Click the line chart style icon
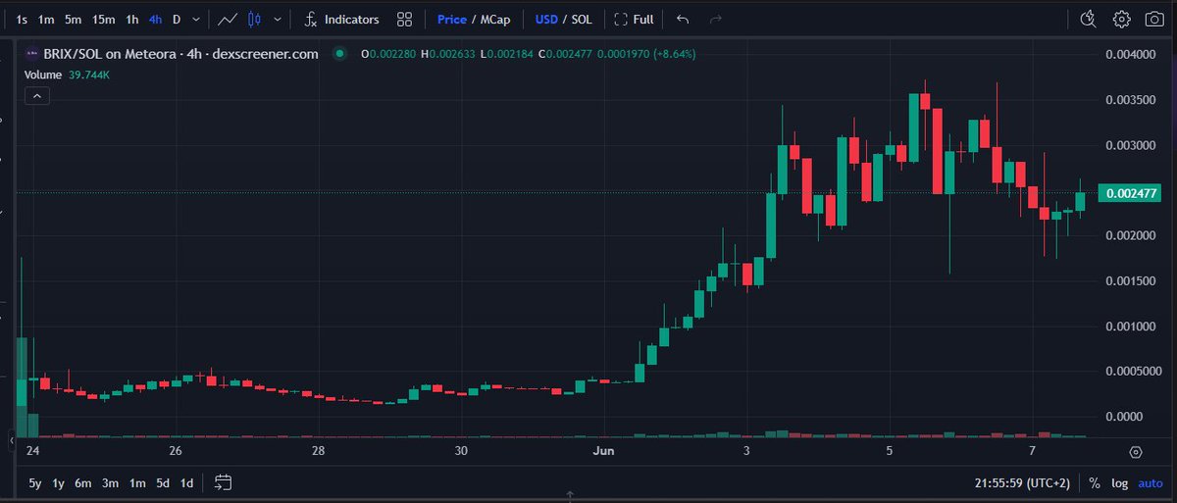1177x503 pixels. [228, 20]
